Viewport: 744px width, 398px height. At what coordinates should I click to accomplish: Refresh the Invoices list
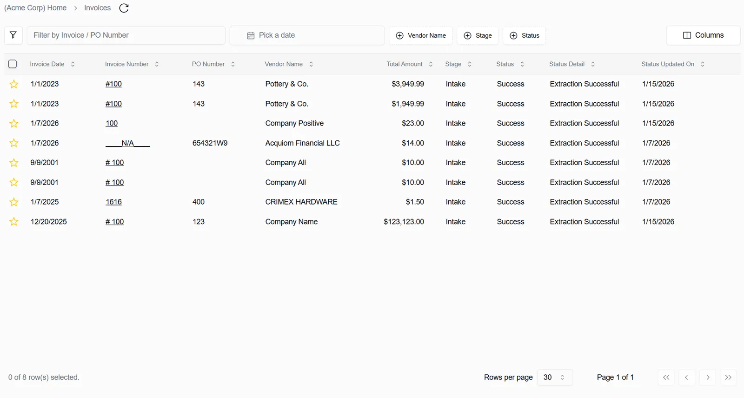(x=124, y=8)
